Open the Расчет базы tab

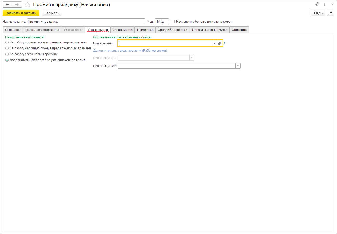click(x=73, y=30)
